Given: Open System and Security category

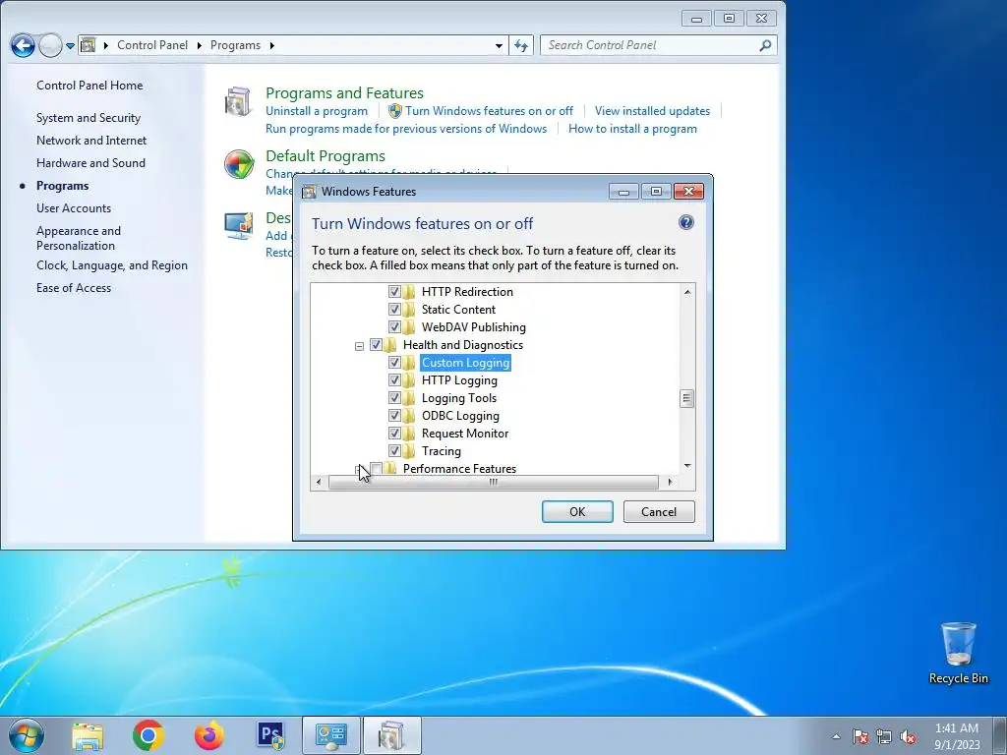Looking at the screenshot, I should coord(88,118).
